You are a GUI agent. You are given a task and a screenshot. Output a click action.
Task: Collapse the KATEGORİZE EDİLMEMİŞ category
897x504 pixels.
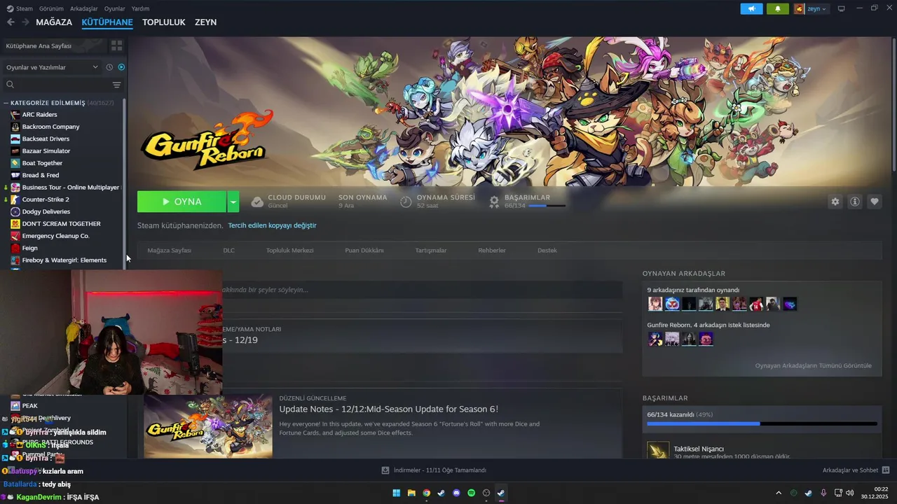(6, 103)
